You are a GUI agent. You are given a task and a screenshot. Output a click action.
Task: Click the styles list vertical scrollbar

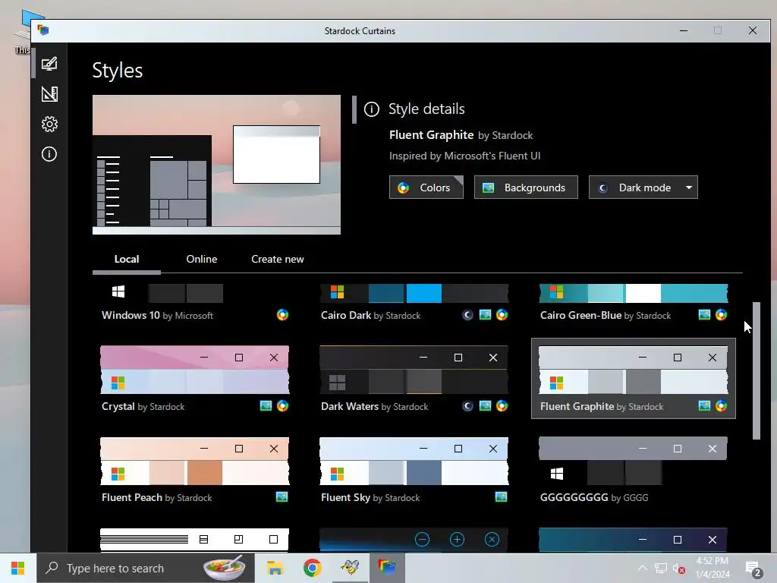point(757,370)
